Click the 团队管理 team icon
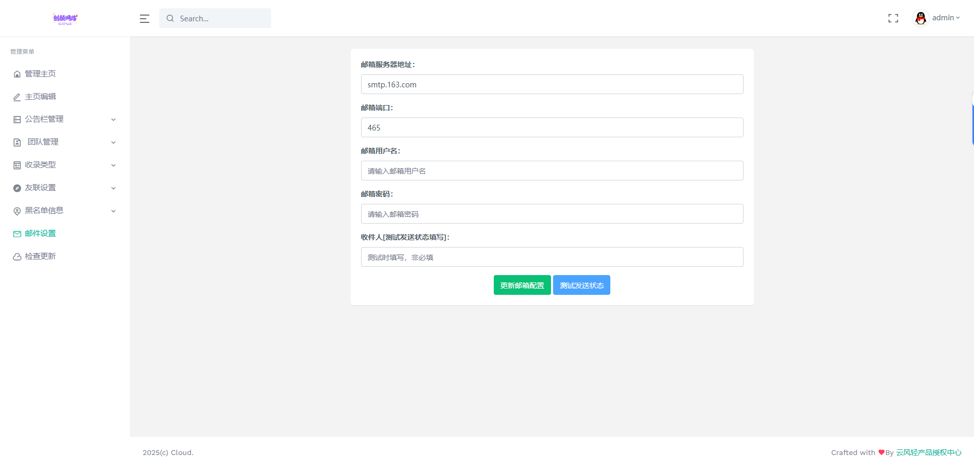 coord(16,141)
